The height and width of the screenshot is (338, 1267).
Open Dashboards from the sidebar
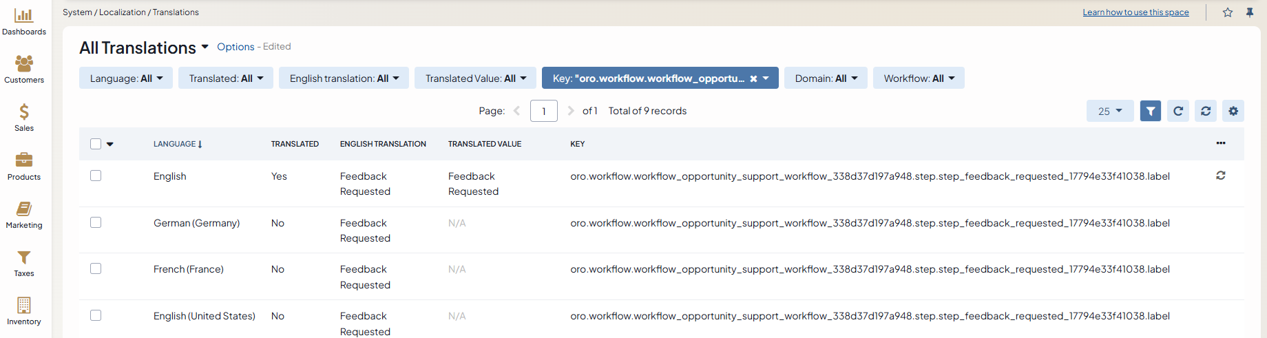pos(24,21)
